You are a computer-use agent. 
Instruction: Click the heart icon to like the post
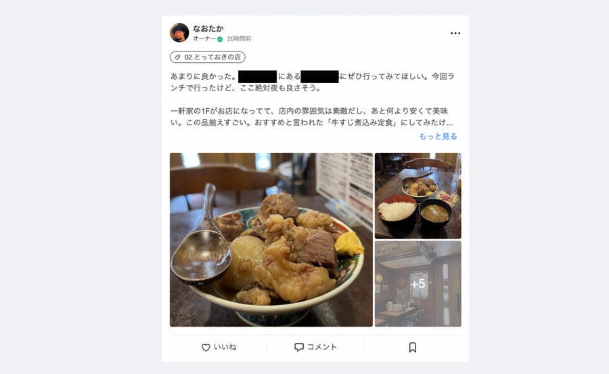click(x=206, y=348)
